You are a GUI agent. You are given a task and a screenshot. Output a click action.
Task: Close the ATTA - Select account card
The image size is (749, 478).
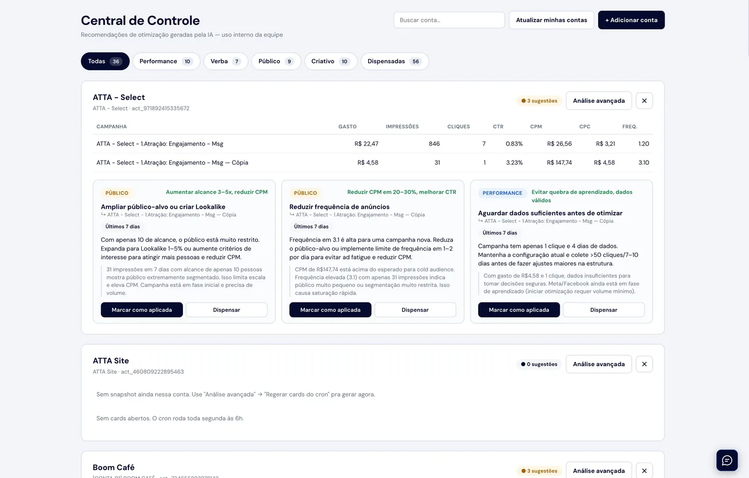tap(644, 101)
